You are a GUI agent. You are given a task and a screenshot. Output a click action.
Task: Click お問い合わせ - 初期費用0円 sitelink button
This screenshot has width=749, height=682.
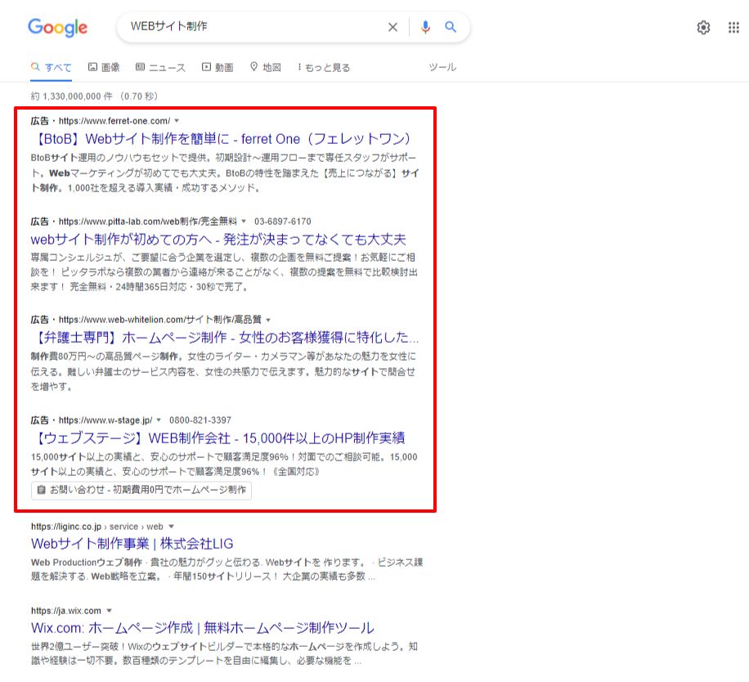pyautogui.click(x=141, y=490)
